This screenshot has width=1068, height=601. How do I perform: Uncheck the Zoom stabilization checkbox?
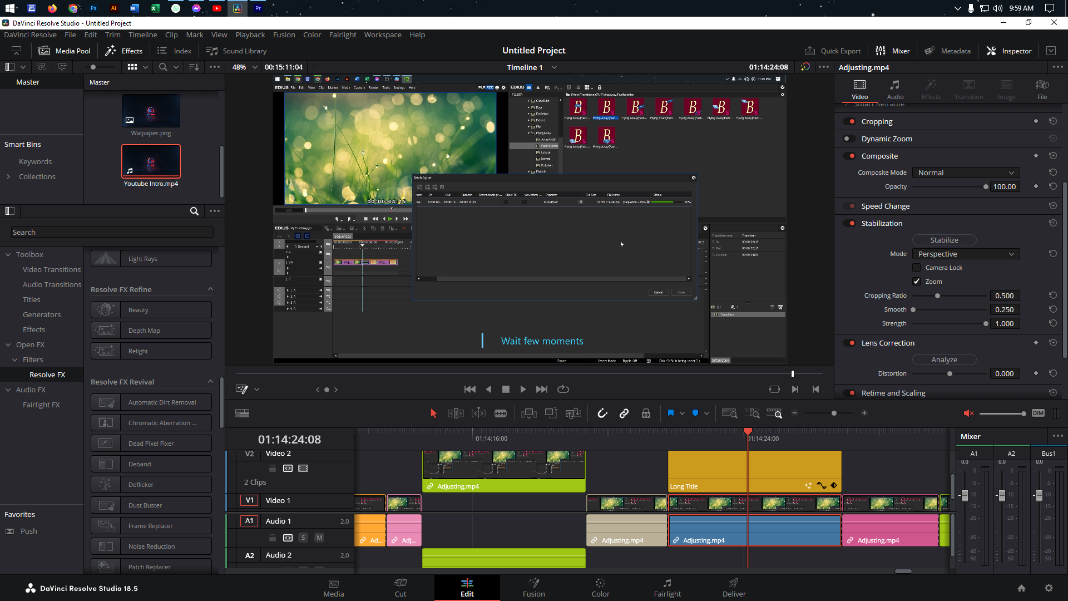tap(917, 282)
